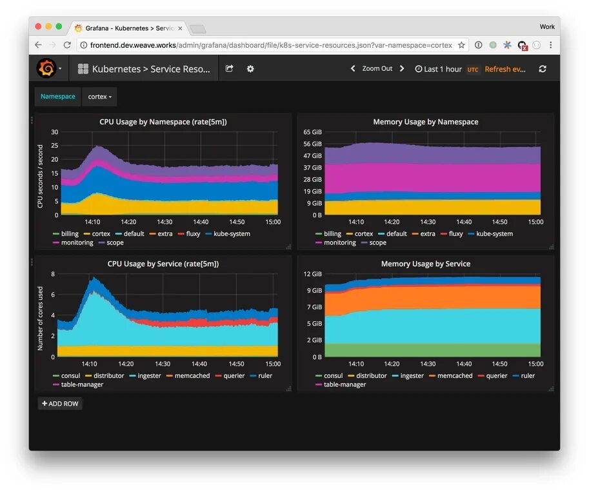Viewport: 589px width, 492px height.
Task: Click the dashboard grid icon beside Kubernetes title
Action: [83, 69]
